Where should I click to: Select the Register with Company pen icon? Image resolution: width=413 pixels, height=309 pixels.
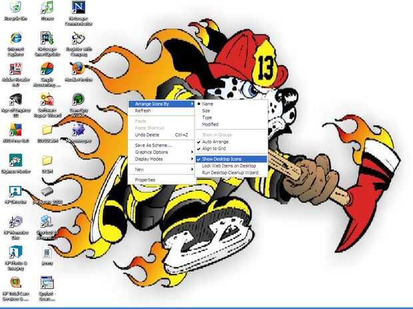point(79,38)
